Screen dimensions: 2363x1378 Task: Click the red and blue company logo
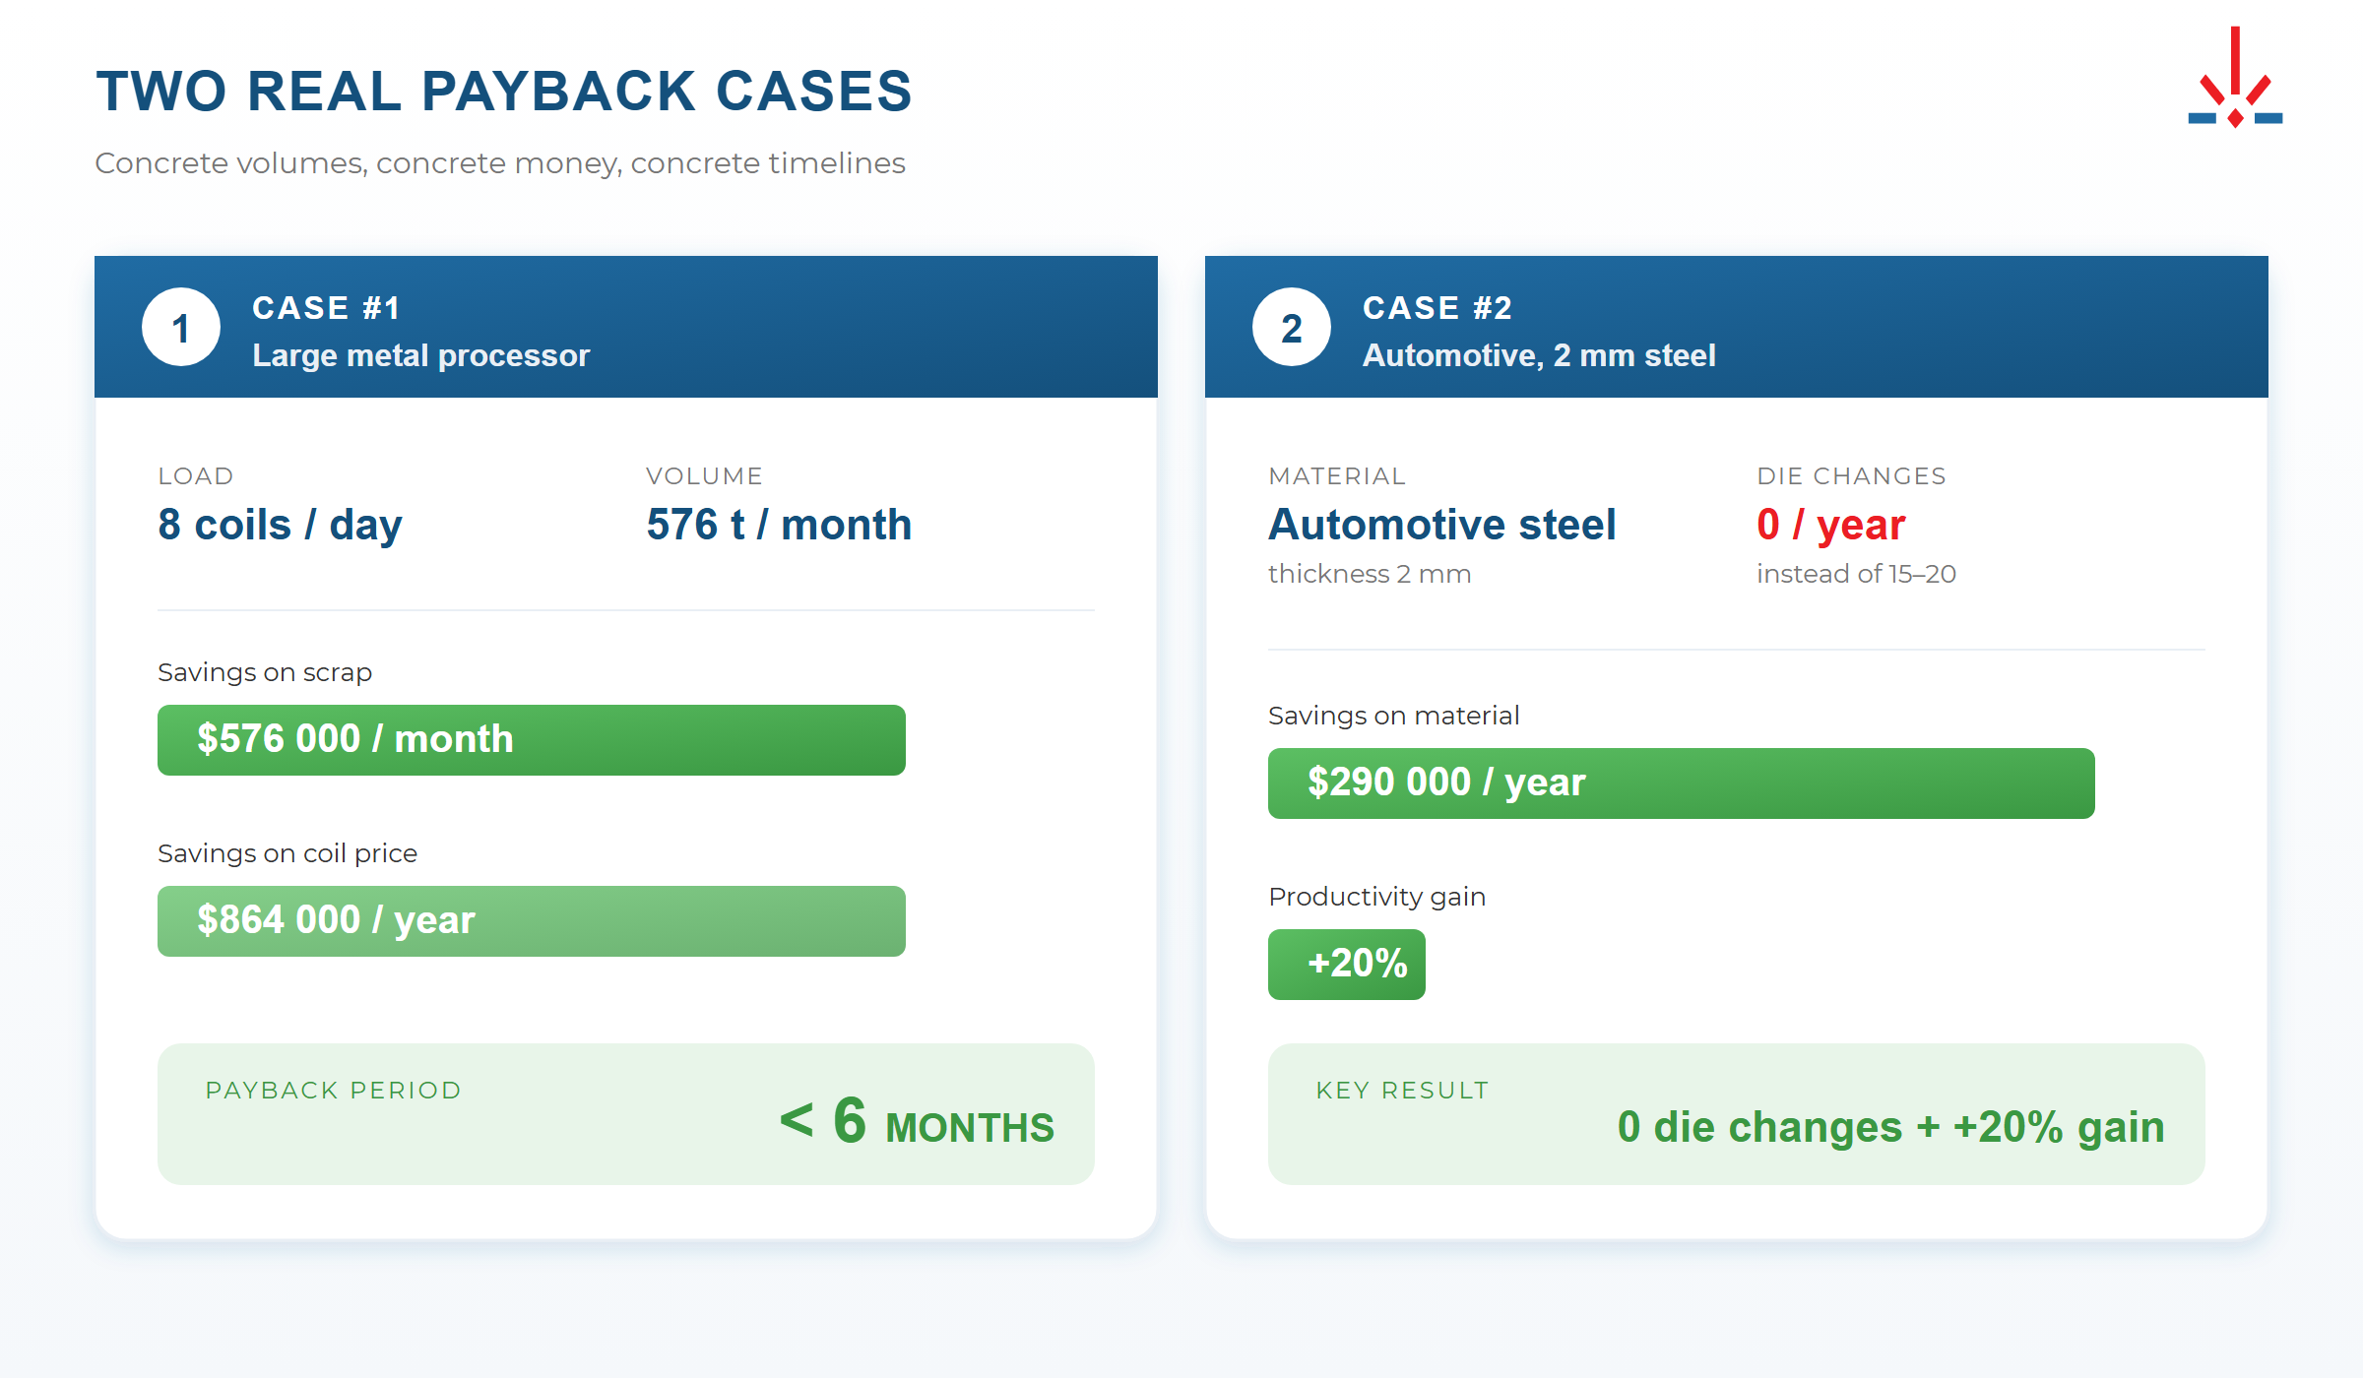[2235, 77]
